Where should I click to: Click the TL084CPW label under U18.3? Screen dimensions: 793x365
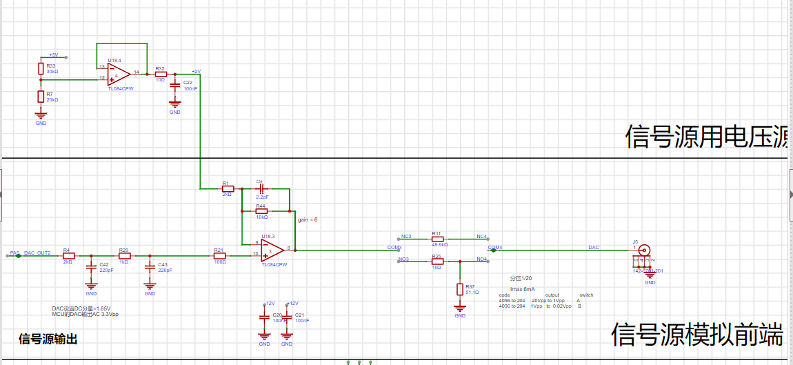click(273, 264)
